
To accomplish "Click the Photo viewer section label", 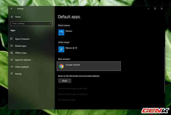I will coord(64,25).
